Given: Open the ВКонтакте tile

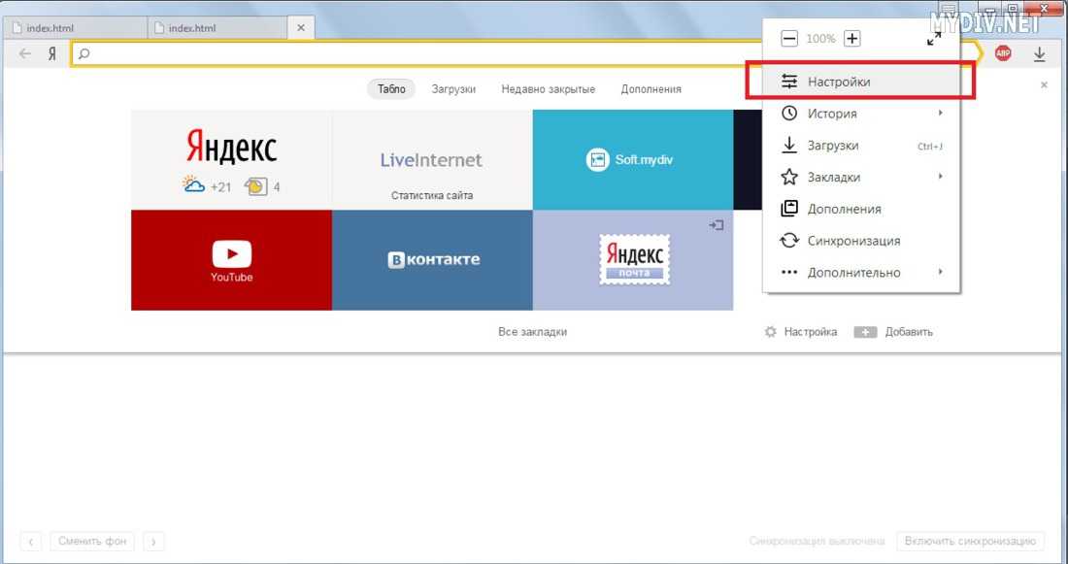Looking at the screenshot, I should [x=432, y=260].
